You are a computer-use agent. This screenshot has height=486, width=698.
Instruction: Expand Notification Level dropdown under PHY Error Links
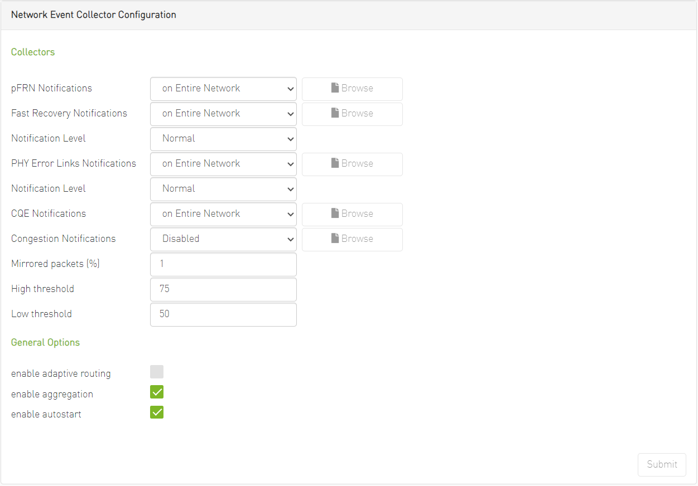(223, 189)
